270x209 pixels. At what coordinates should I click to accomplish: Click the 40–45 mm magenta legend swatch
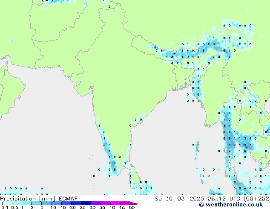click(x=115, y=203)
